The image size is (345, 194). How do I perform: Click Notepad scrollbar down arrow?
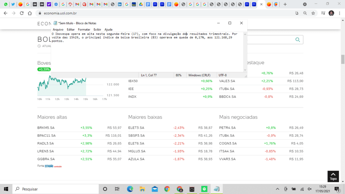pos(245,70)
